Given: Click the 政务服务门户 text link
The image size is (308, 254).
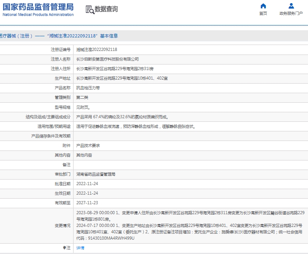Looking at the screenshot, I should click(291, 14).
